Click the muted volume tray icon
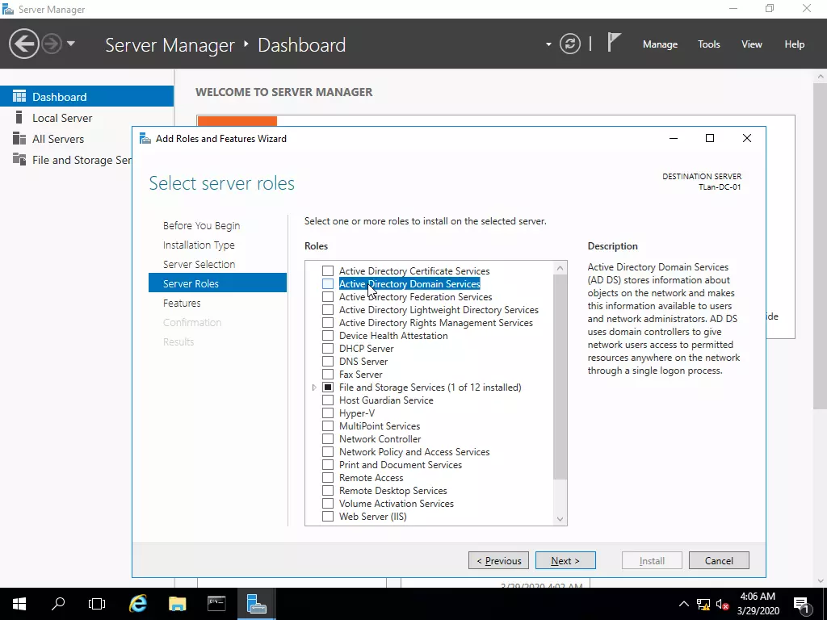The height and width of the screenshot is (620, 827). 723,605
